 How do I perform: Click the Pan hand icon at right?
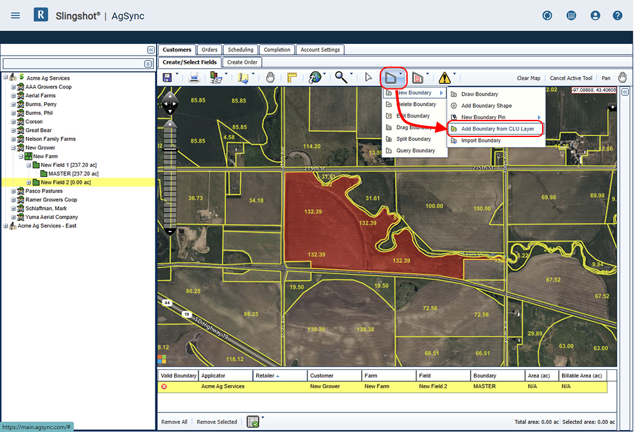(623, 77)
